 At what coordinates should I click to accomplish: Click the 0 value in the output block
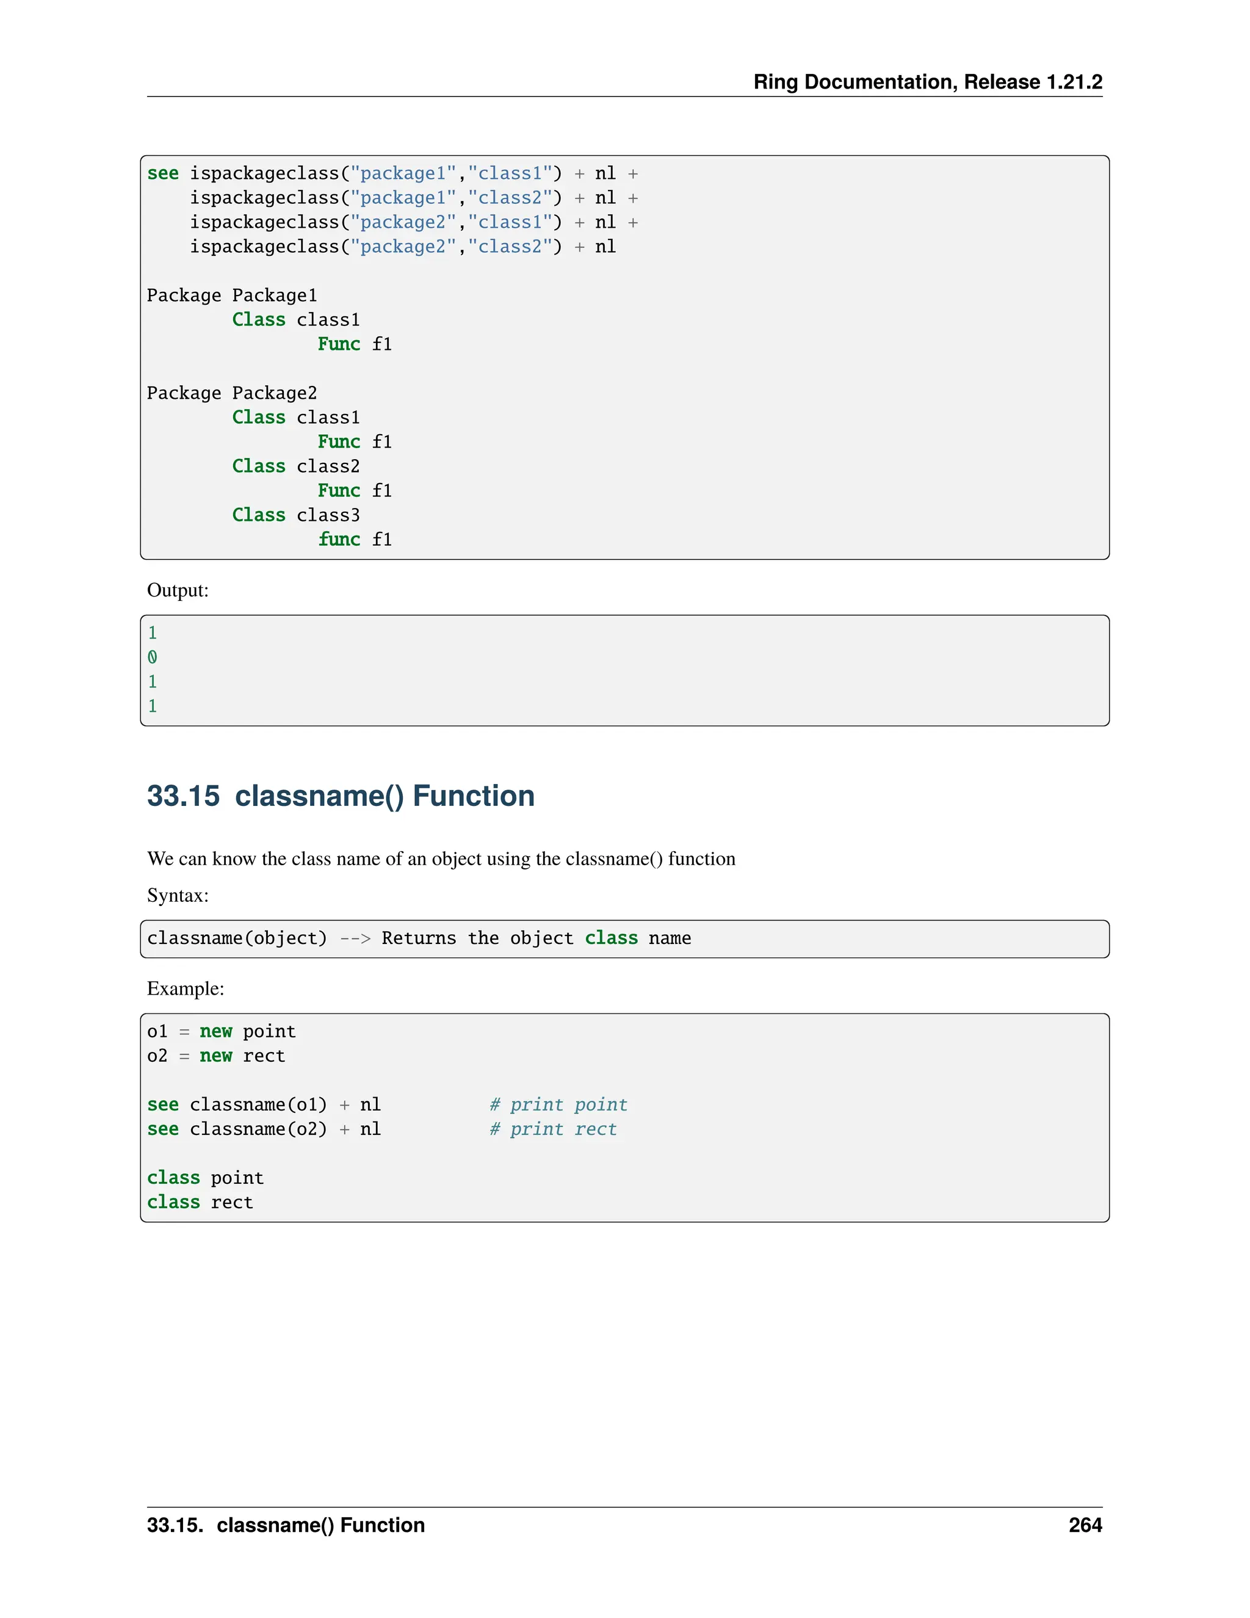click(153, 657)
